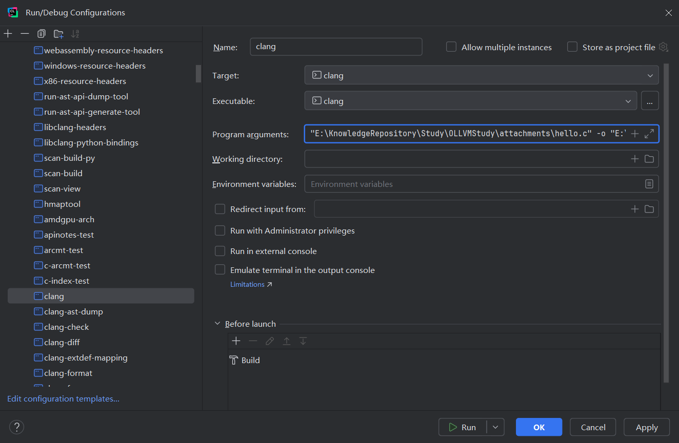Screen dimensions: 679x443
Task: Click the Copy Configuration icon
Action: pos(42,34)
